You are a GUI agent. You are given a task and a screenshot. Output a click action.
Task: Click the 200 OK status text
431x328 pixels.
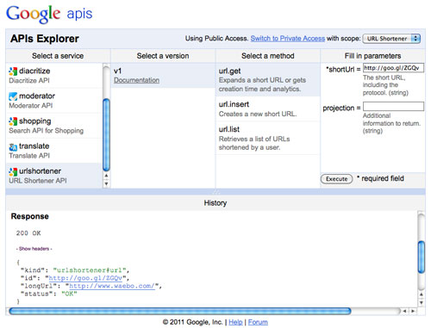28,233
